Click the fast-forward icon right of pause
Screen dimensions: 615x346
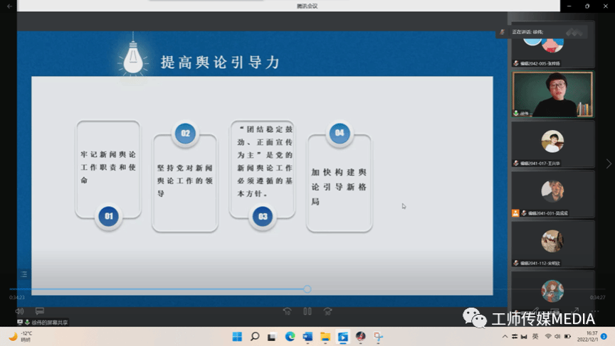click(327, 311)
